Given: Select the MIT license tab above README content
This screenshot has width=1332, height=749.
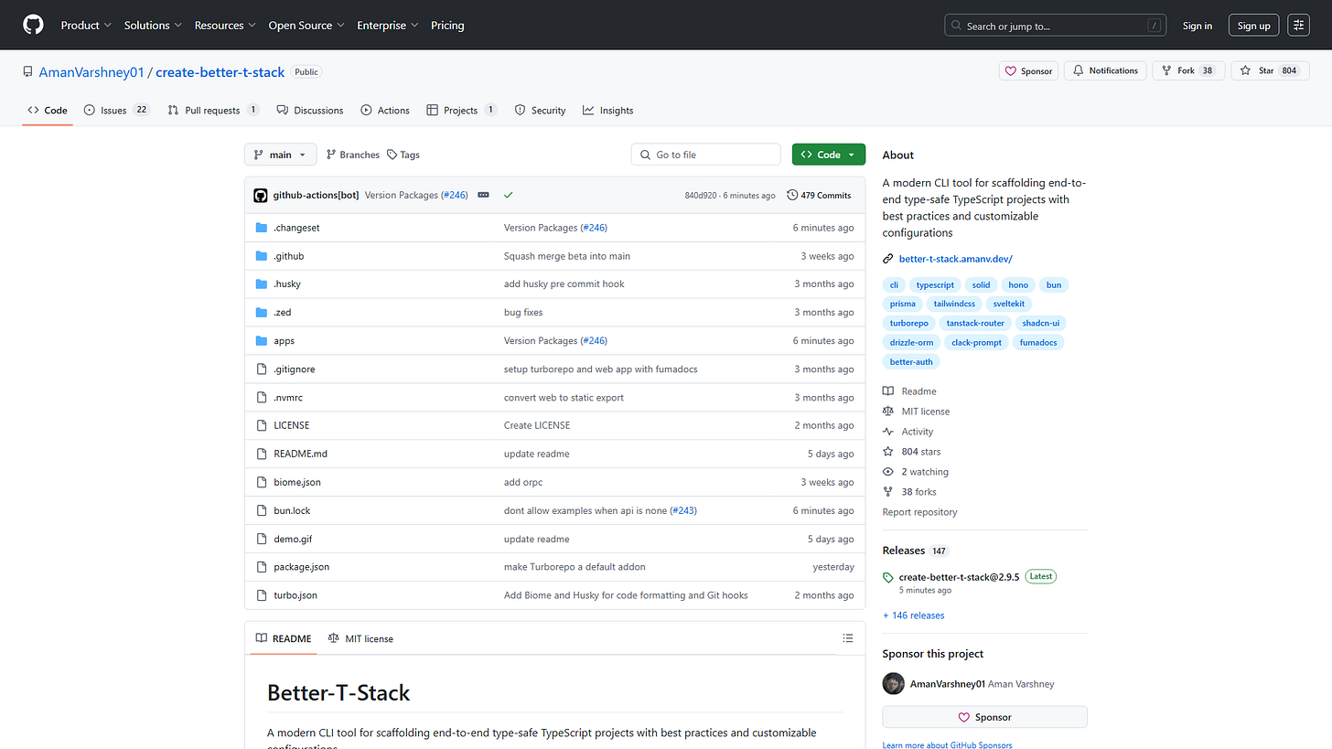Looking at the screenshot, I should [360, 638].
